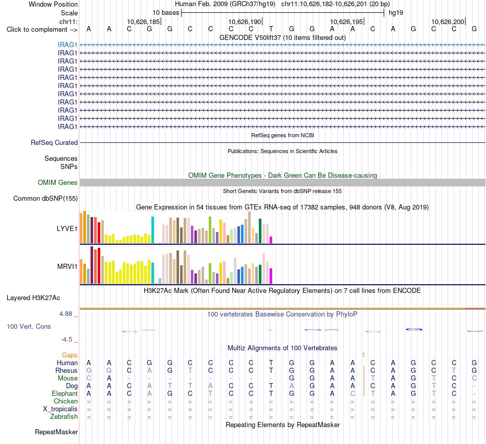Open the Common dbSNP(155) track label
The width and height of the screenshot is (486, 444).
[x=46, y=199]
